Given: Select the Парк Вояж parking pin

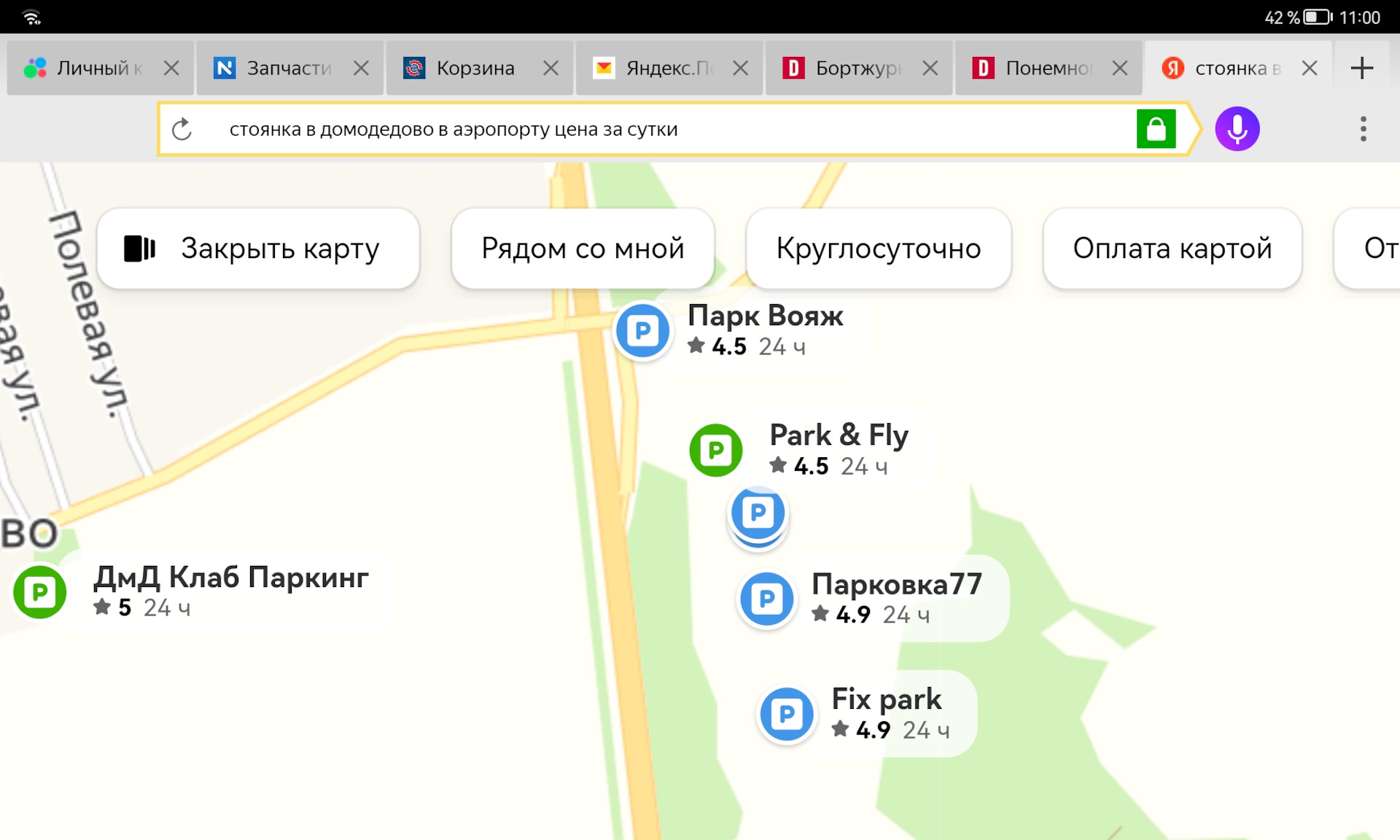Looking at the screenshot, I should tap(642, 331).
